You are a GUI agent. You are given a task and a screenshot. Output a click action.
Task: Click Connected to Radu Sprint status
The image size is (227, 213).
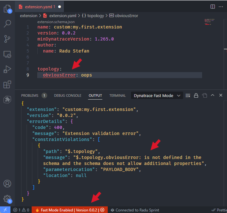tap(135, 210)
